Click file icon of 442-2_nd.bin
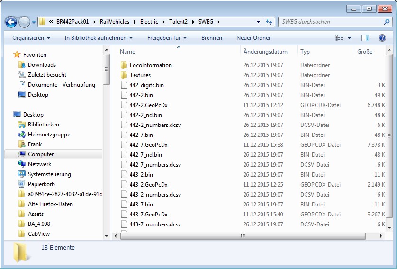Screen dimensions: 397x269 tap(124, 115)
